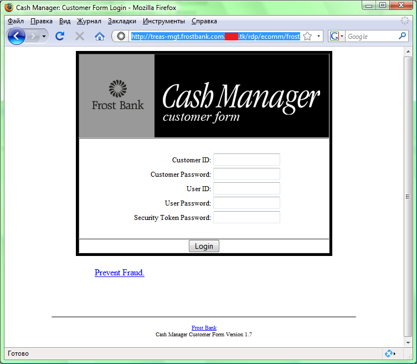
Task: Focus the User Password text box
Action: (246, 203)
